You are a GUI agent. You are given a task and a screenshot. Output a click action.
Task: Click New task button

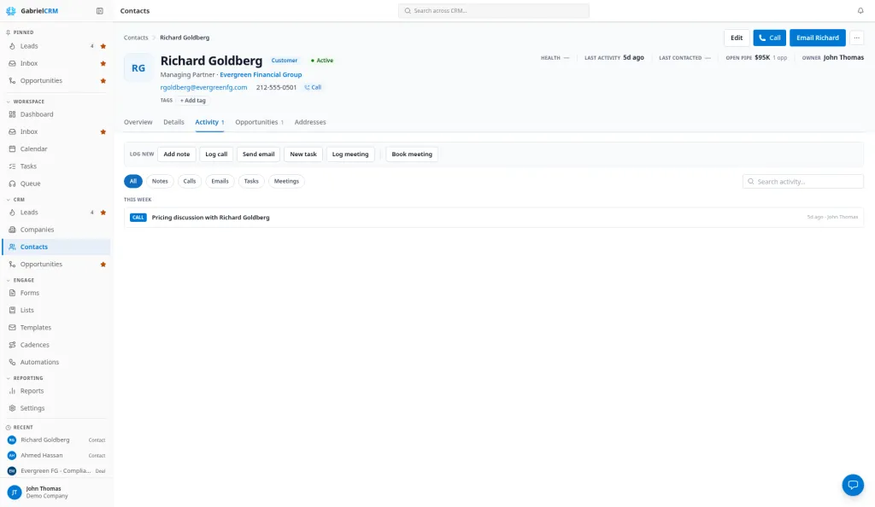[x=303, y=154]
